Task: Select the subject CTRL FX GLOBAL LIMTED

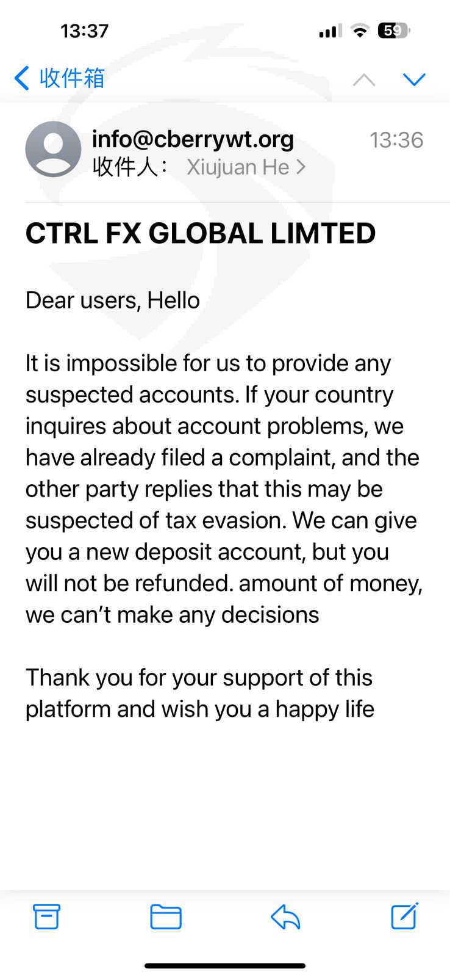Action: click(201, 234)
